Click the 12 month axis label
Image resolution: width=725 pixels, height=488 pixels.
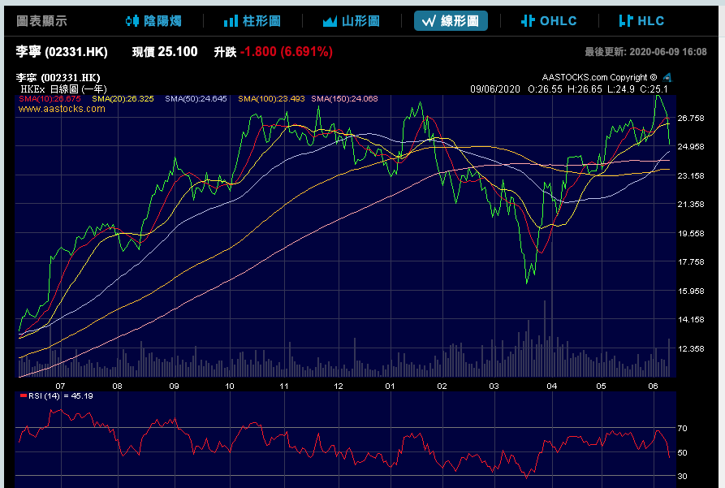(x=339, y=386)
